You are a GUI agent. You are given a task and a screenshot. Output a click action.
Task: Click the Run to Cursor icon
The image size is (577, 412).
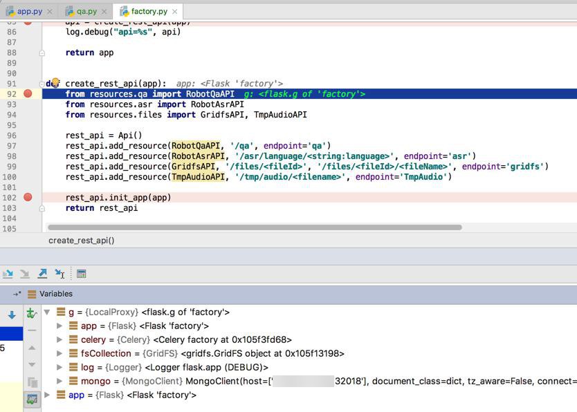60,274
